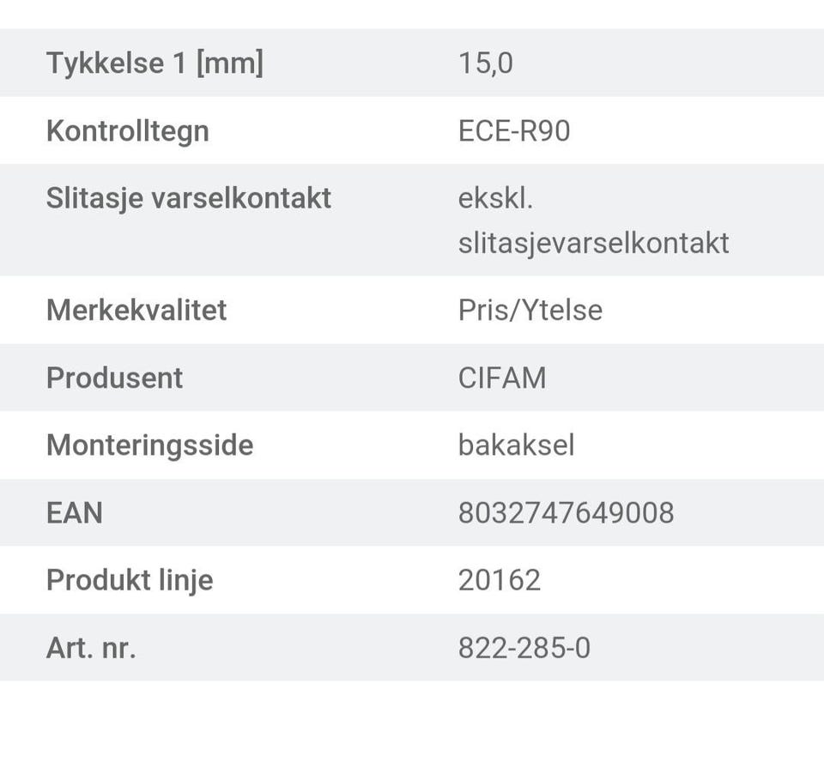
Task: Select product line value 20162
Action: pyautogui.click(x=500, y=580)
